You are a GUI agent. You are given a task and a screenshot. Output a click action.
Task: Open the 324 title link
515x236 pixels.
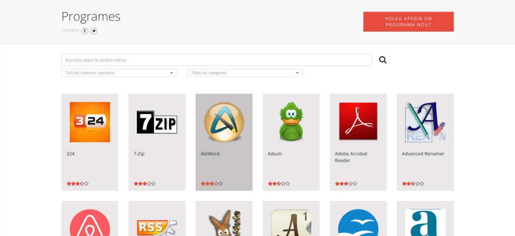tap(70, 154)
